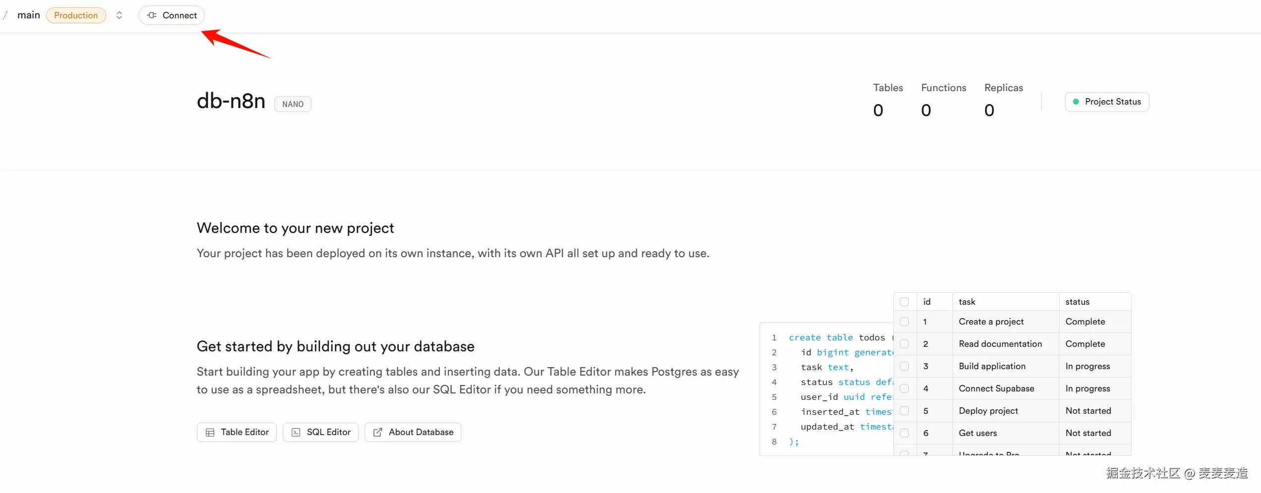Tick the checkbox for row 3 Build application

904,366
